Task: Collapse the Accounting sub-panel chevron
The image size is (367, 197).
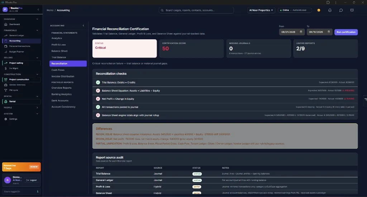Action: click(x=83, y=26)
